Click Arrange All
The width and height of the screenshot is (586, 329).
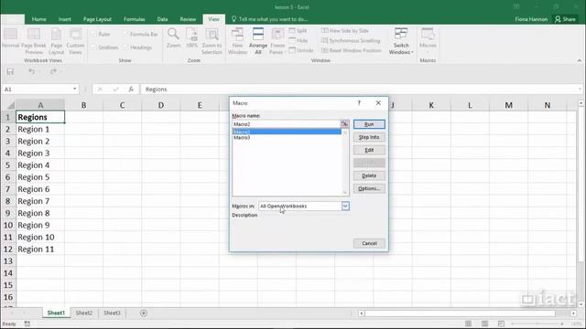point(258,41)
